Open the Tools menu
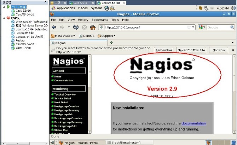 (115, 20)
